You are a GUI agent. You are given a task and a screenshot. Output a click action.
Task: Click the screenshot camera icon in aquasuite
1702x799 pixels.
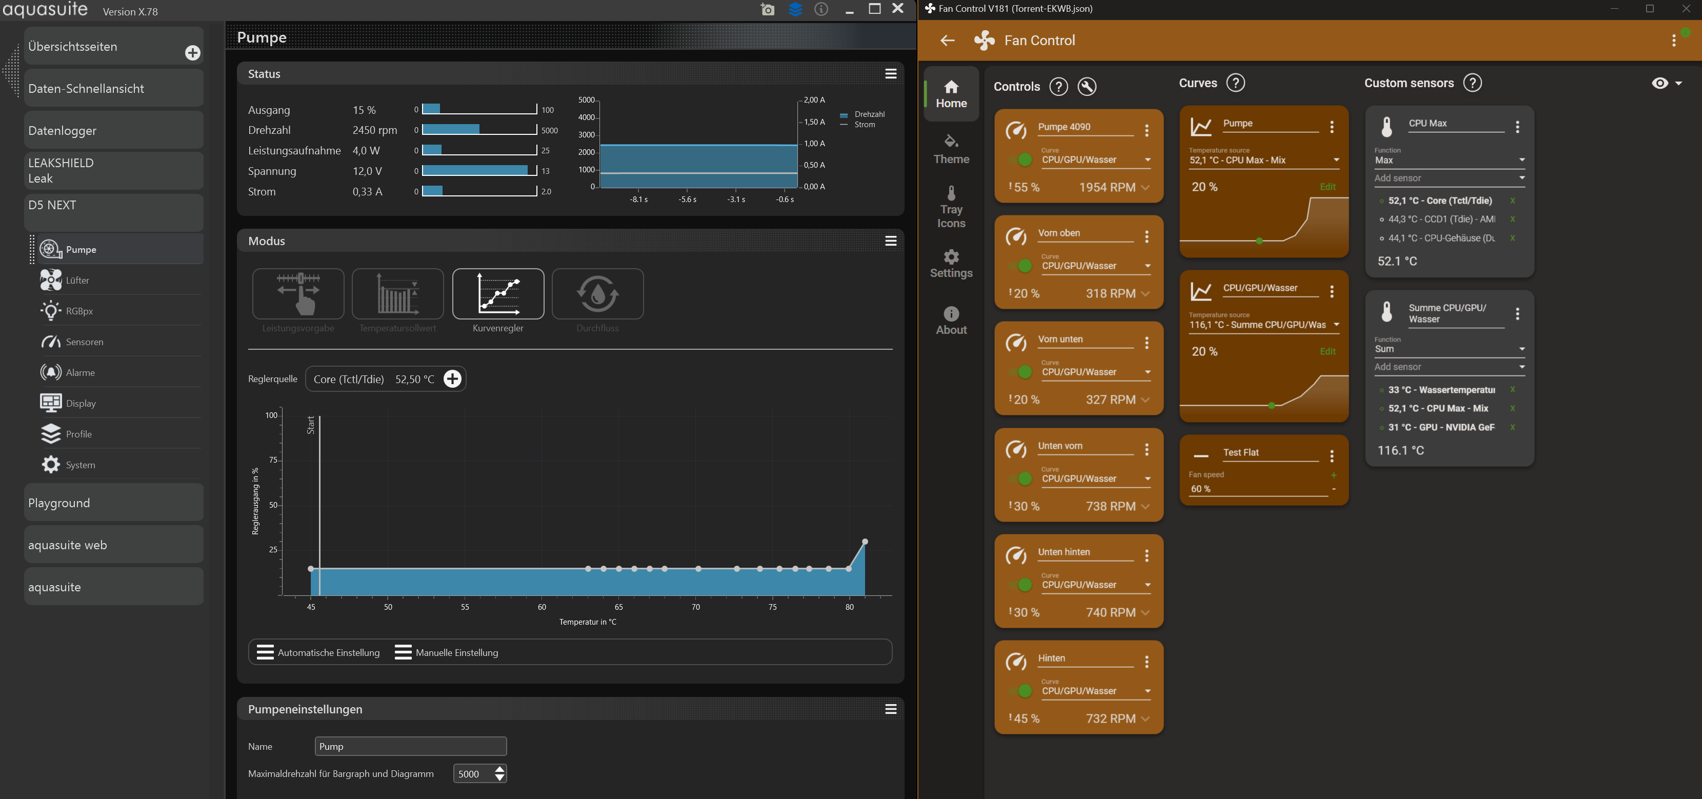pyautogui.click(x=767, y=9)
